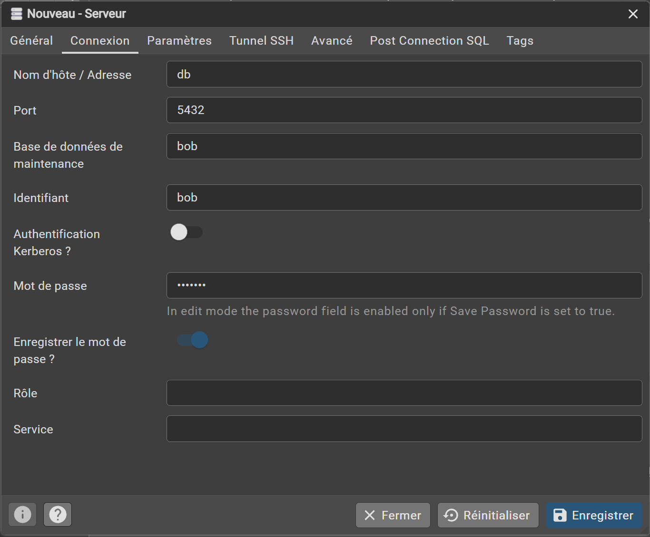This screenshot has width=650, height=537.
Task: Click the info icon button
Action: tap(22, 514)
